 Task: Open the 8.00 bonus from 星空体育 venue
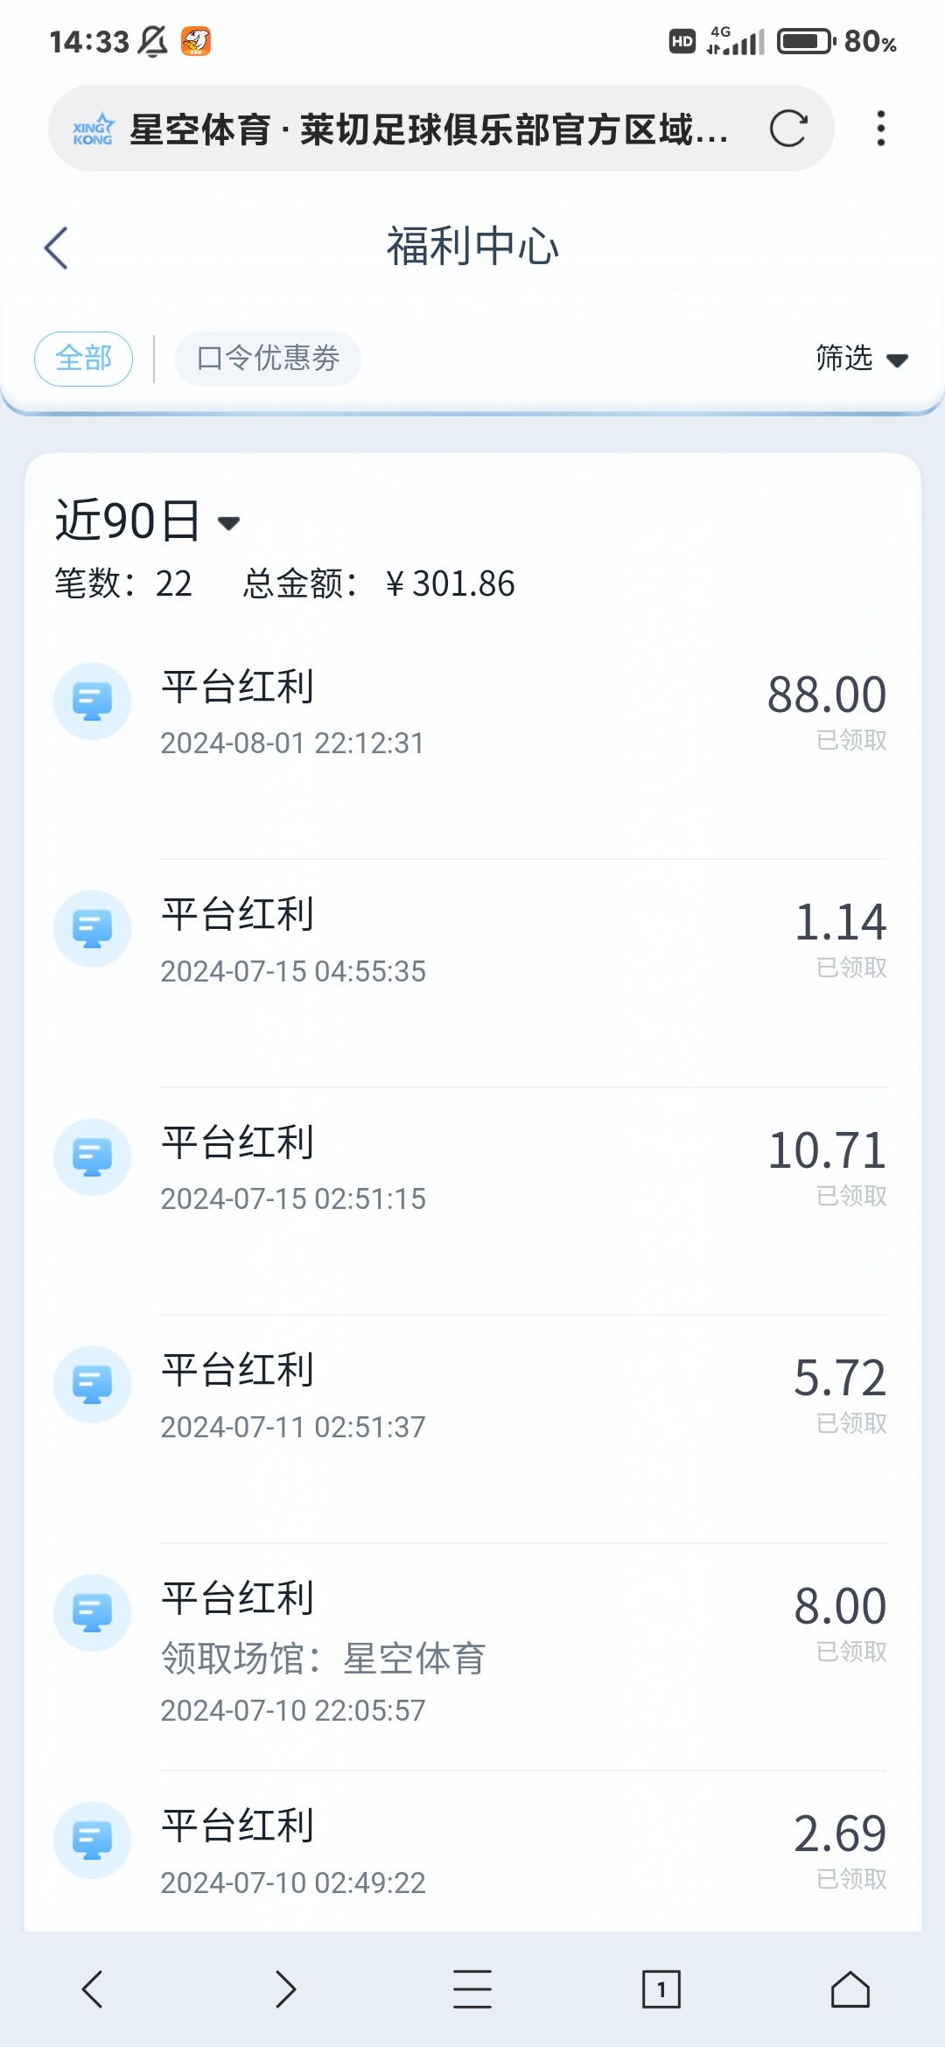pyautogui.click(x=472, y=1649)
